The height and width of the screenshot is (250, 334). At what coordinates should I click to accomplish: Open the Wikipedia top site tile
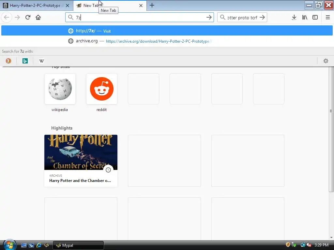[x=60, y=89]
